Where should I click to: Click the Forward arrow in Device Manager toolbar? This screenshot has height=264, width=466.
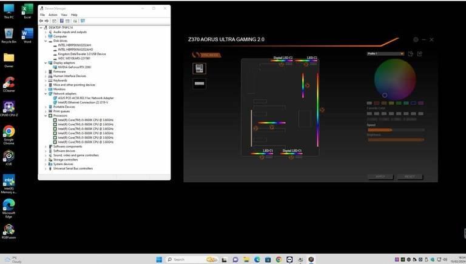47,21
